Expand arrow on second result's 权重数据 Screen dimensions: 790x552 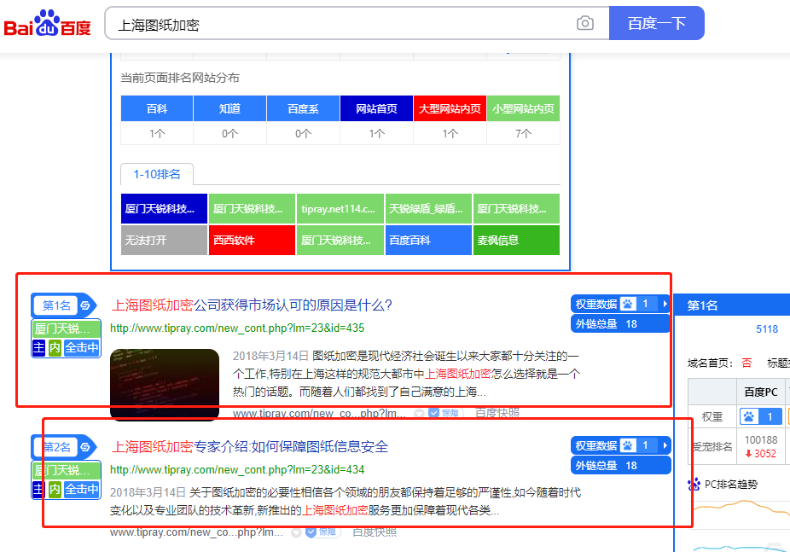pos(665,445)
